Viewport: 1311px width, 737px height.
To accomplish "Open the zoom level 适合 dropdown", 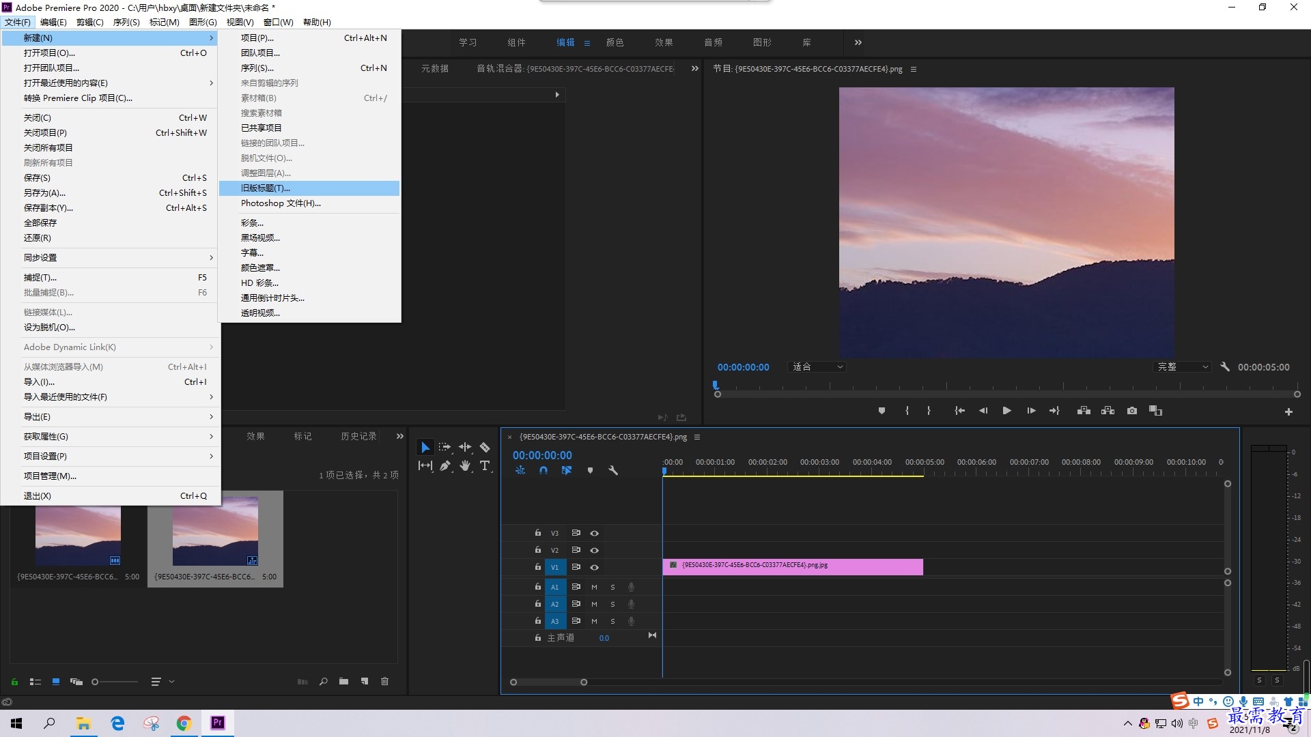I will click(817, 366).
